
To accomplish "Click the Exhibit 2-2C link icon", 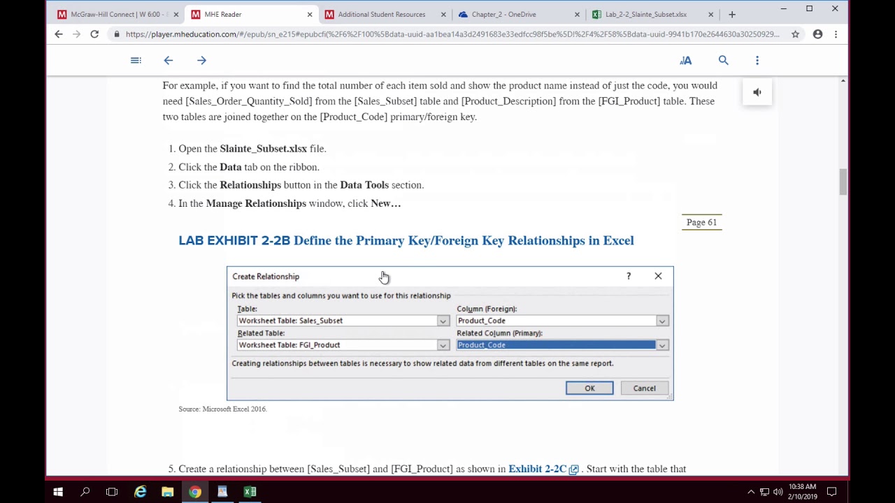I will coord(573,469).
